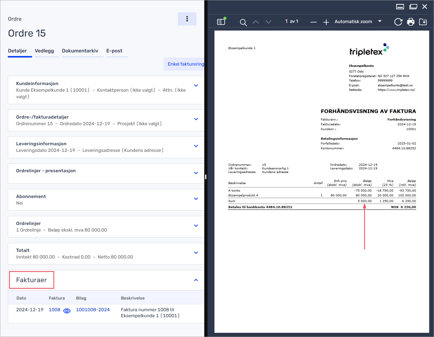Click the Fakturaer heading
Image resolution: width=434 pixels, height=337 pixels.
point(31,280)
